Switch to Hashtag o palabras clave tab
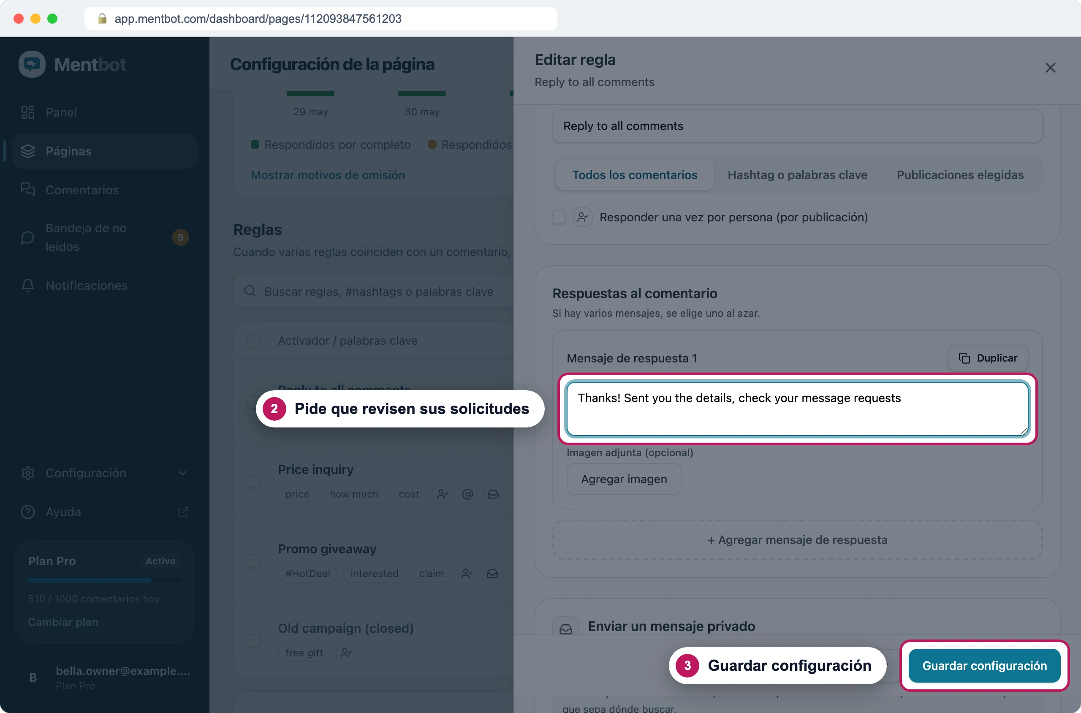 (x=797, y=175)
